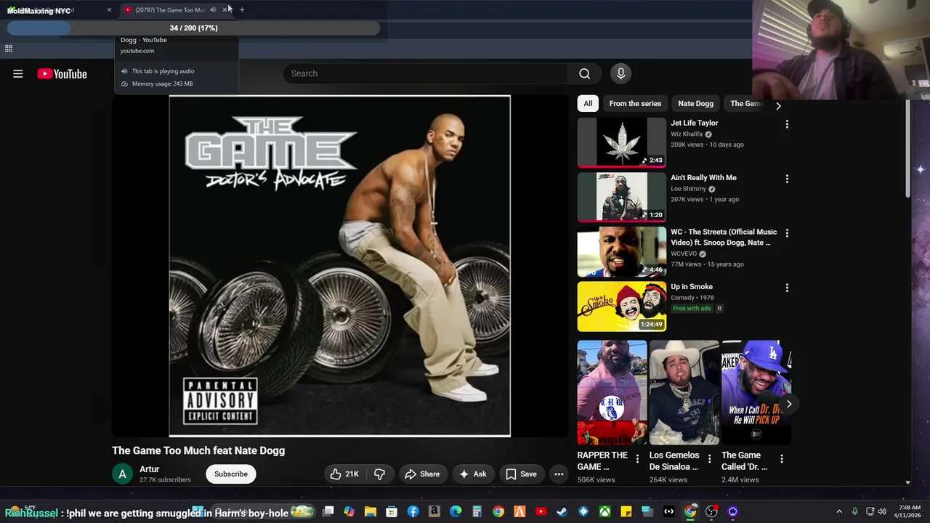This screenshot has width=930, height=523.
Task: Show hidden system tray icons
Action: pyautogui.click(x=839, y=511)
